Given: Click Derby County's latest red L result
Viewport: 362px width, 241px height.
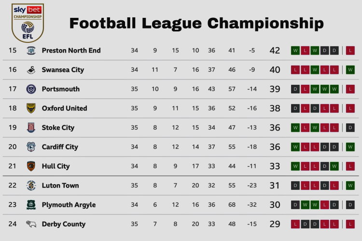Looking at the screenshot, I should click(350, 224).
